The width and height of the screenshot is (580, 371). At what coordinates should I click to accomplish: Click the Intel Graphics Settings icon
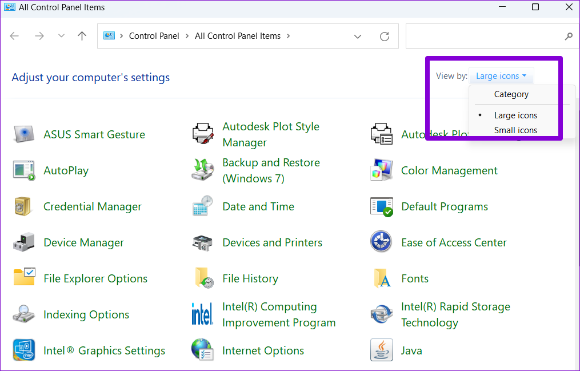tap(24, 350)
